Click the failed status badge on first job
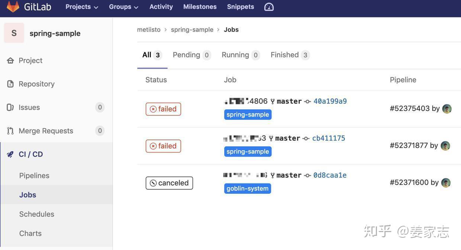The image size is (461, 250). (x=163, y=109)
